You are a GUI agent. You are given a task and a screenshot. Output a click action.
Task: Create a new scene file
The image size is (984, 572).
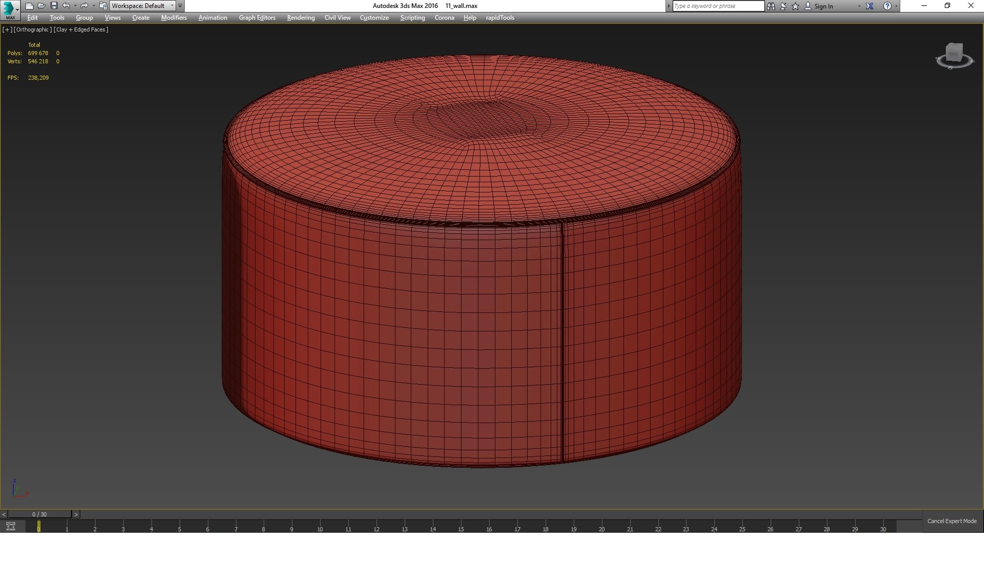pyautogui.click(x=29, y=6)
